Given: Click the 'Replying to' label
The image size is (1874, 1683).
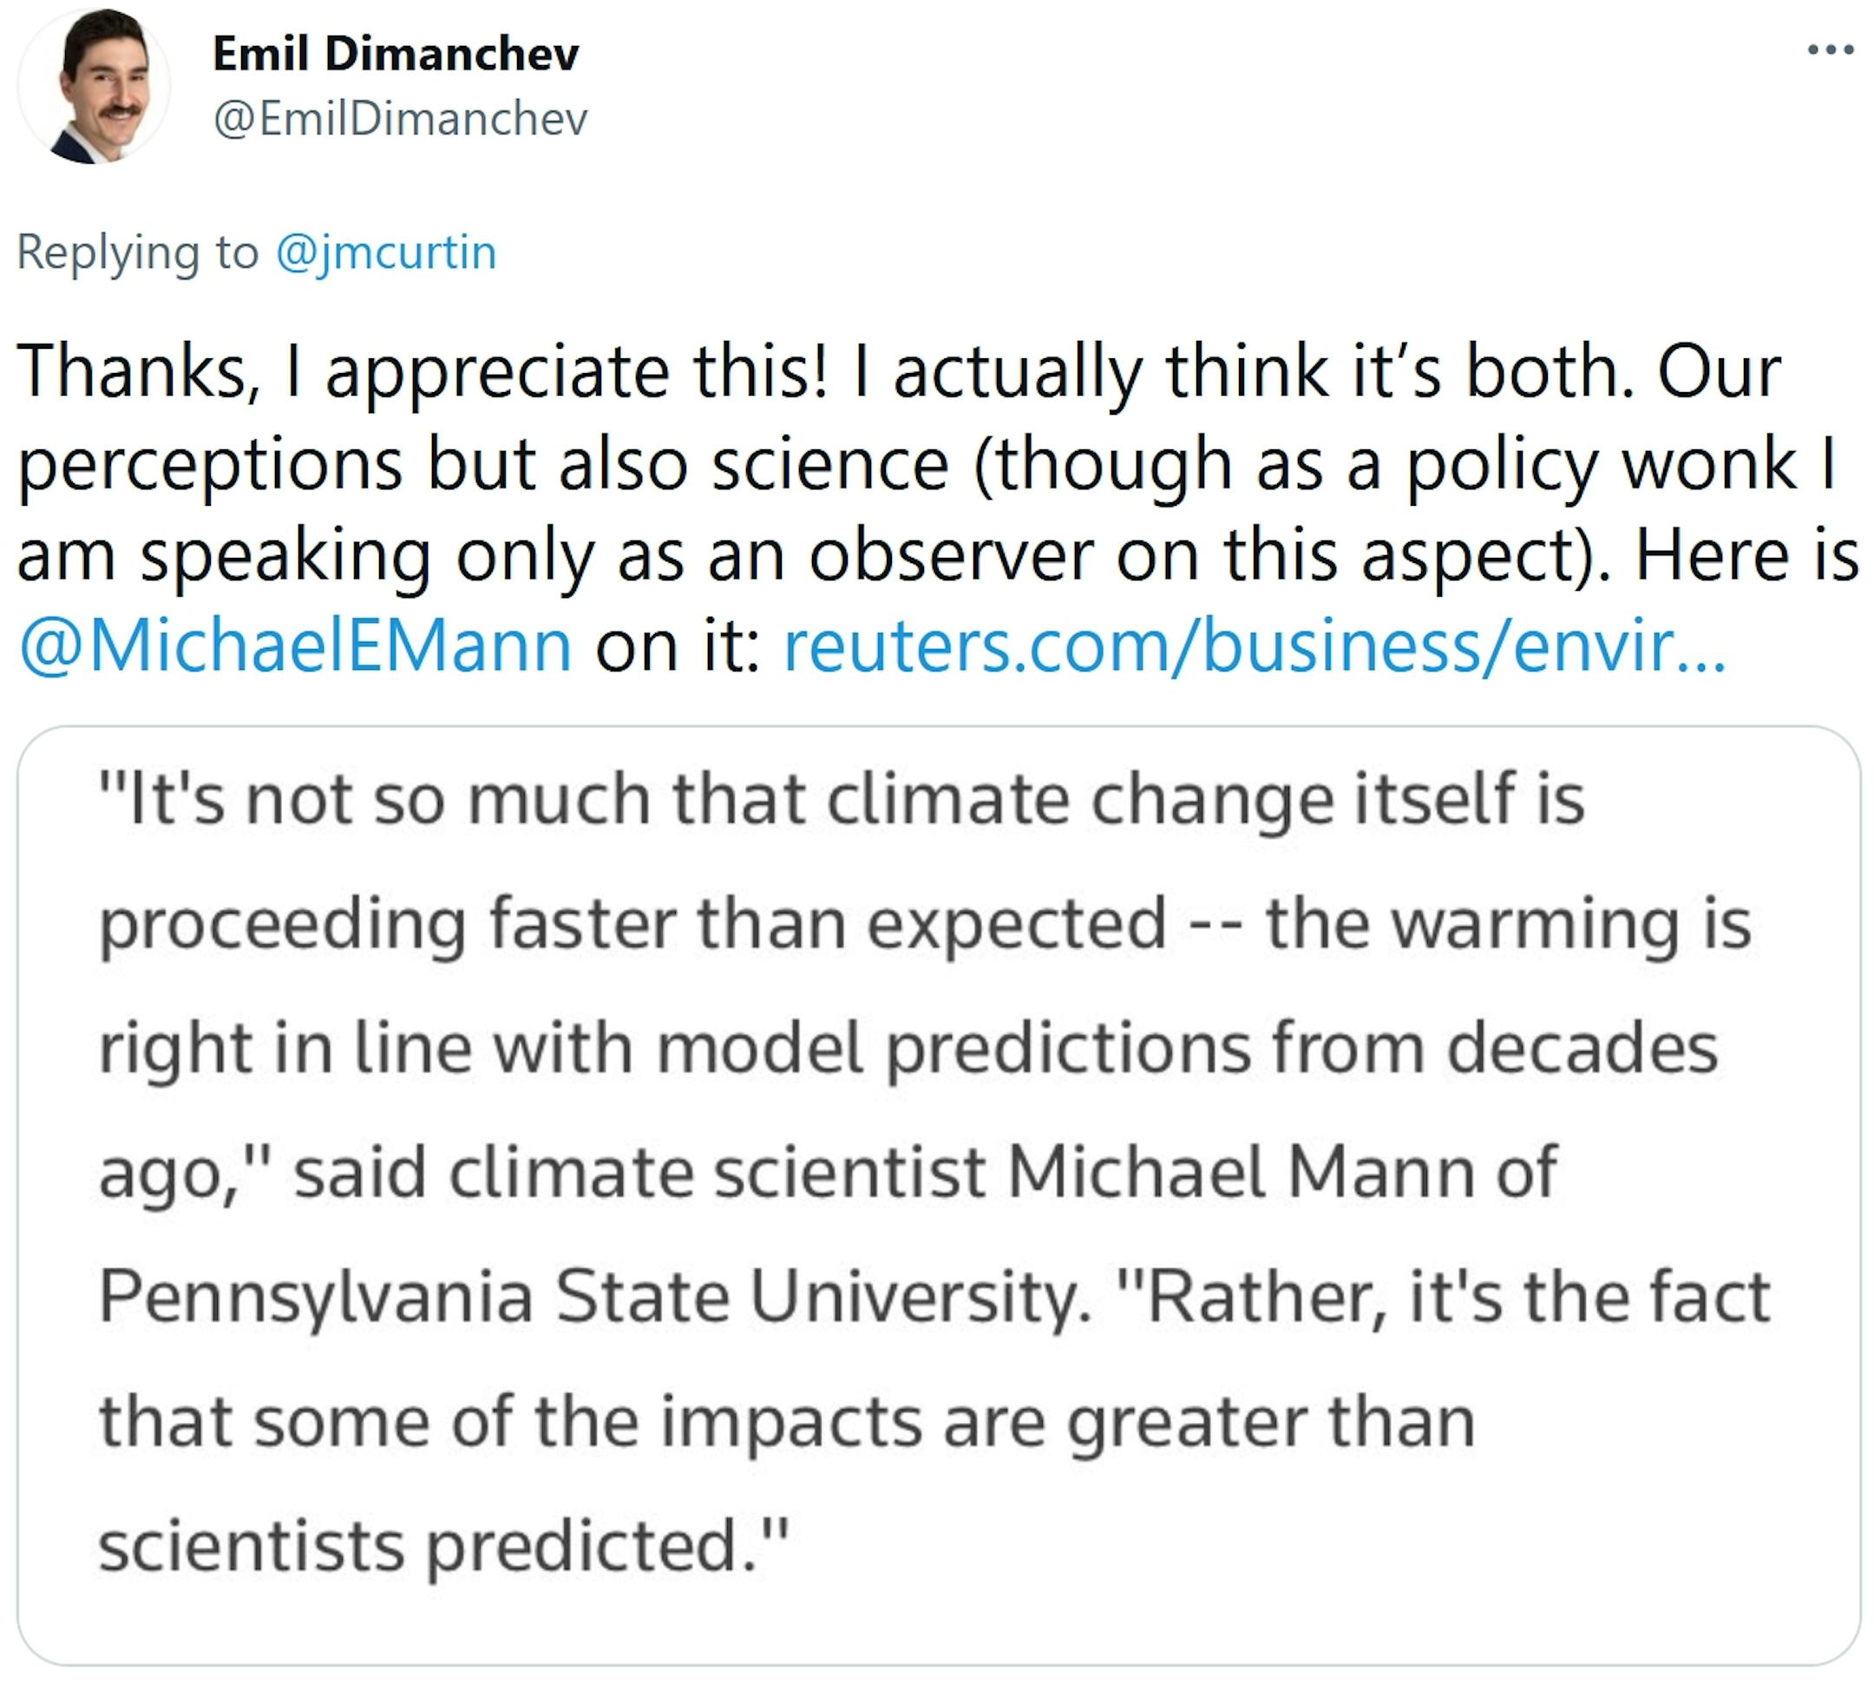Looking at the screenshot, I should pyautogui.click(x=137, y=252).
